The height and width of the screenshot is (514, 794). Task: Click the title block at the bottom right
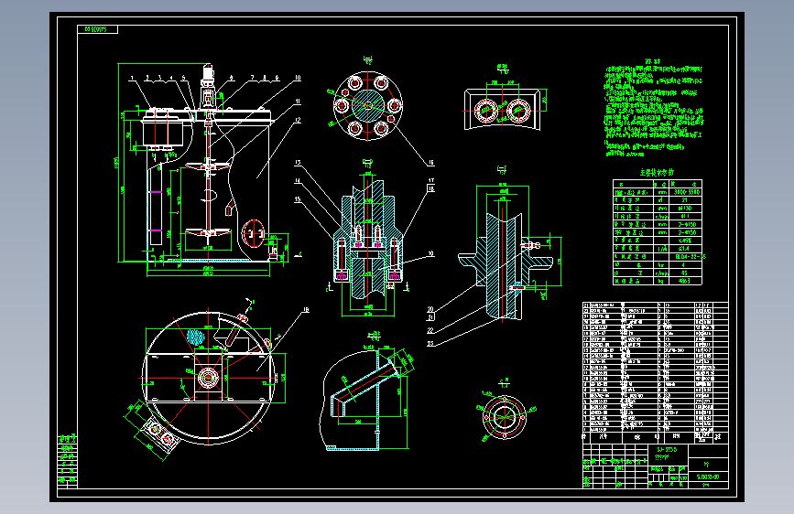click(655, 466)
